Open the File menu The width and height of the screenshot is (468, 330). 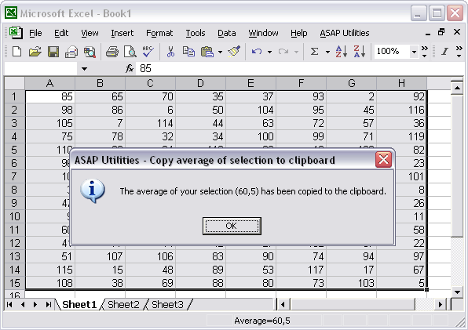point(35,33)
